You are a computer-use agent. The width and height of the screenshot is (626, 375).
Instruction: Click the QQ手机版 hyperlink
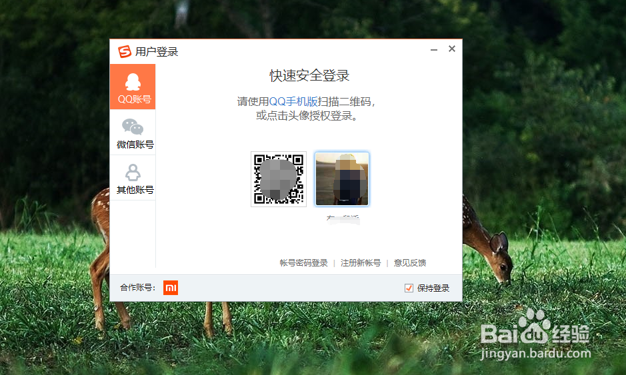(x=293, y=102)
